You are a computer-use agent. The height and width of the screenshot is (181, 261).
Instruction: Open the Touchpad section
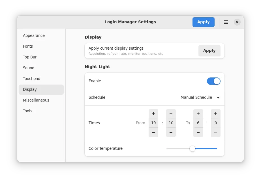[32, 79]
